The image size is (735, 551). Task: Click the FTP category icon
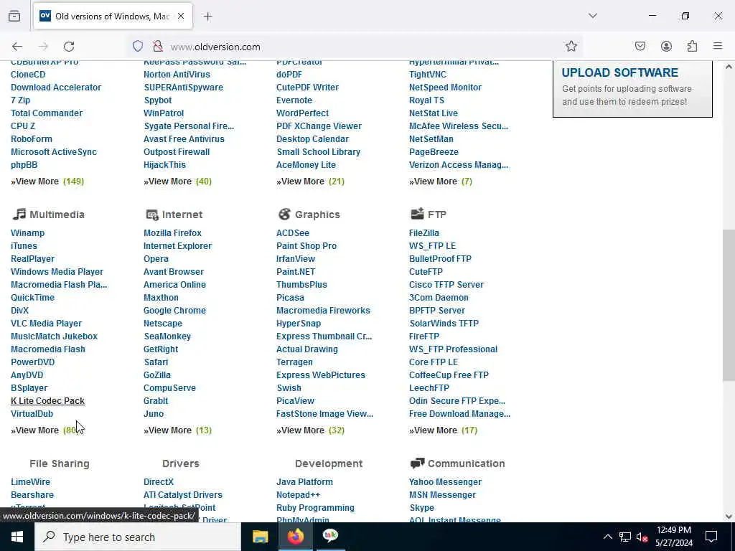click(x=417, y=214)
